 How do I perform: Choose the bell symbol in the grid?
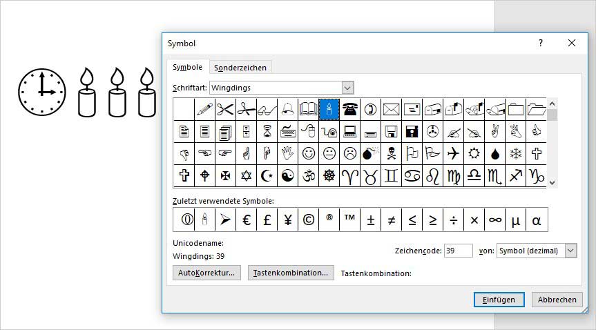287,108
